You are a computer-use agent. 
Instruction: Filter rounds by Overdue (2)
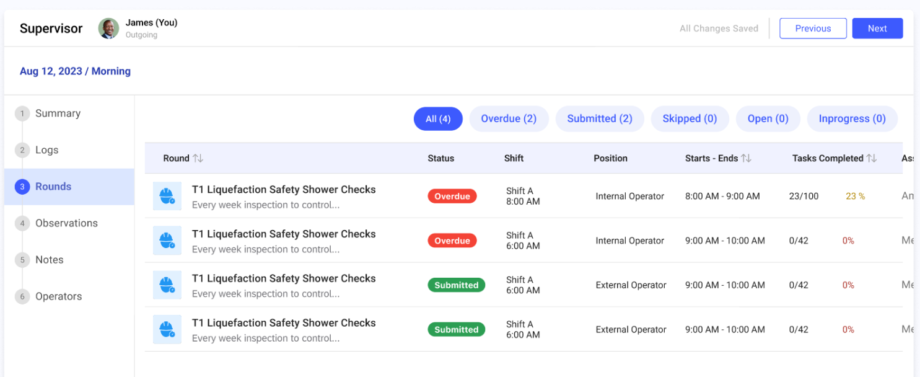point(509,118)
